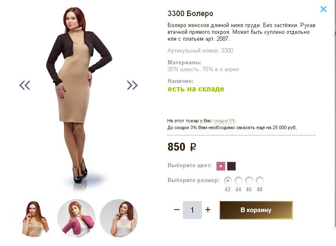Decrease quantity with the minus button

point(177,210)
